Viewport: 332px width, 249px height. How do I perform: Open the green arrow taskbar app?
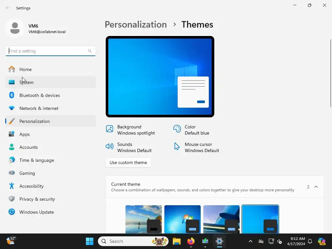click(205, 241)
